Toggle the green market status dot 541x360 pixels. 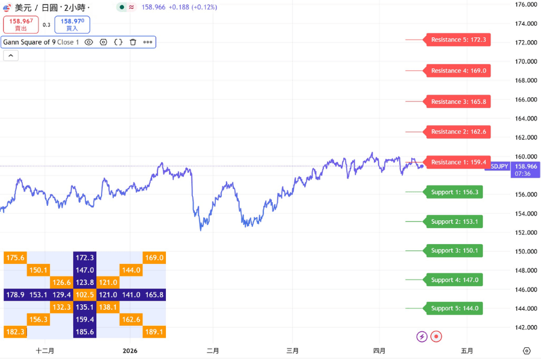tap(121, 7)
